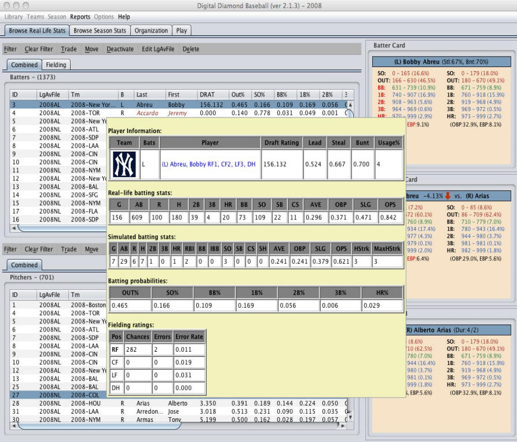Select batter row ID 11 2008-NYM
Image resolution: width=517 pixels, height=442 pixels.
pyautogui.click(x=58, y=171)
